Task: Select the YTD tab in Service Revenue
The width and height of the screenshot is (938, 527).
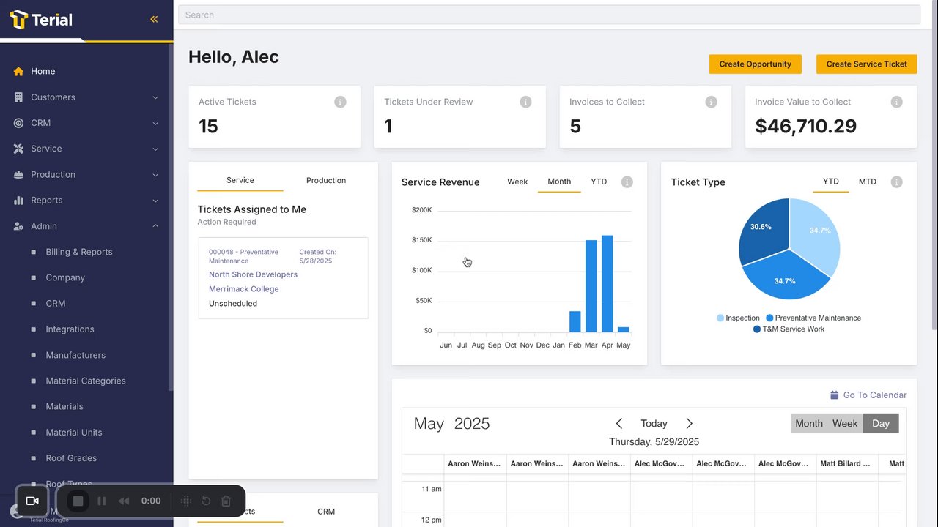Action: click(599, 182)
